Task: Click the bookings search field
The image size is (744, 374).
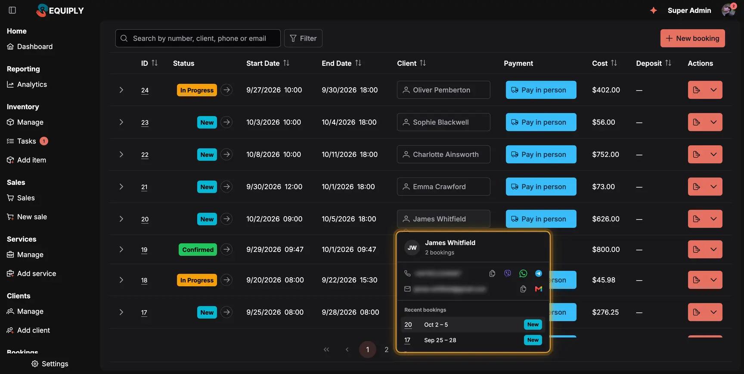Action: [198, 38]
